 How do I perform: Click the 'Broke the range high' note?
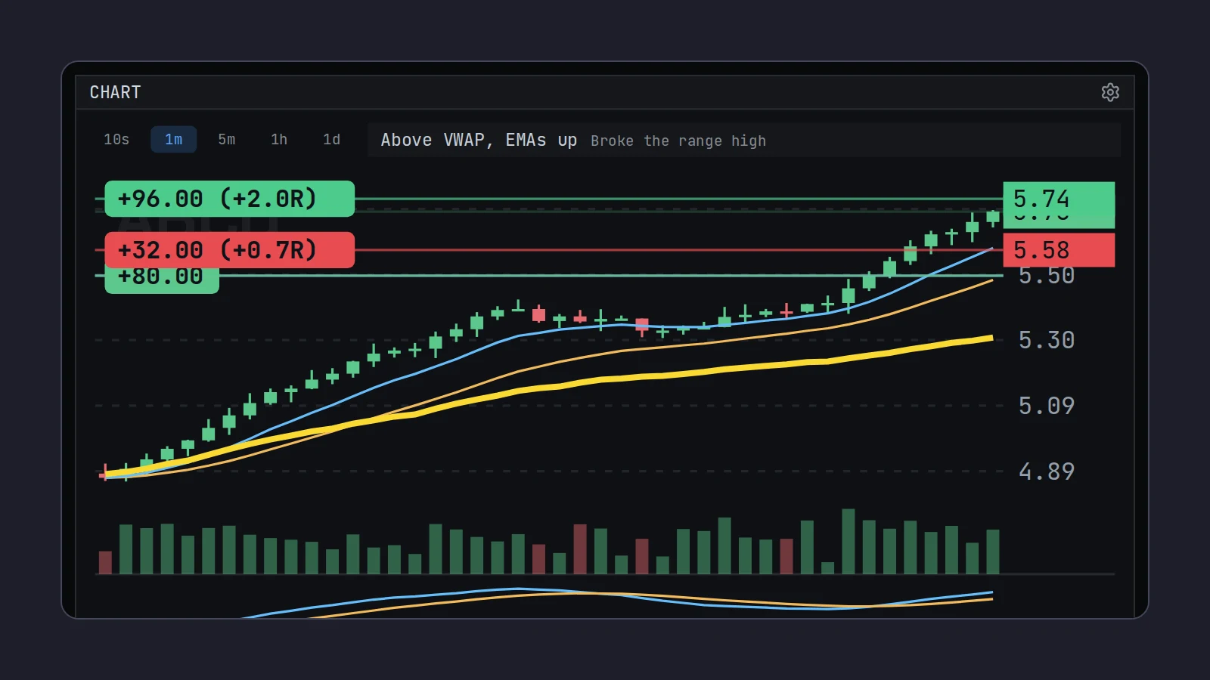[x=678, y=141]
